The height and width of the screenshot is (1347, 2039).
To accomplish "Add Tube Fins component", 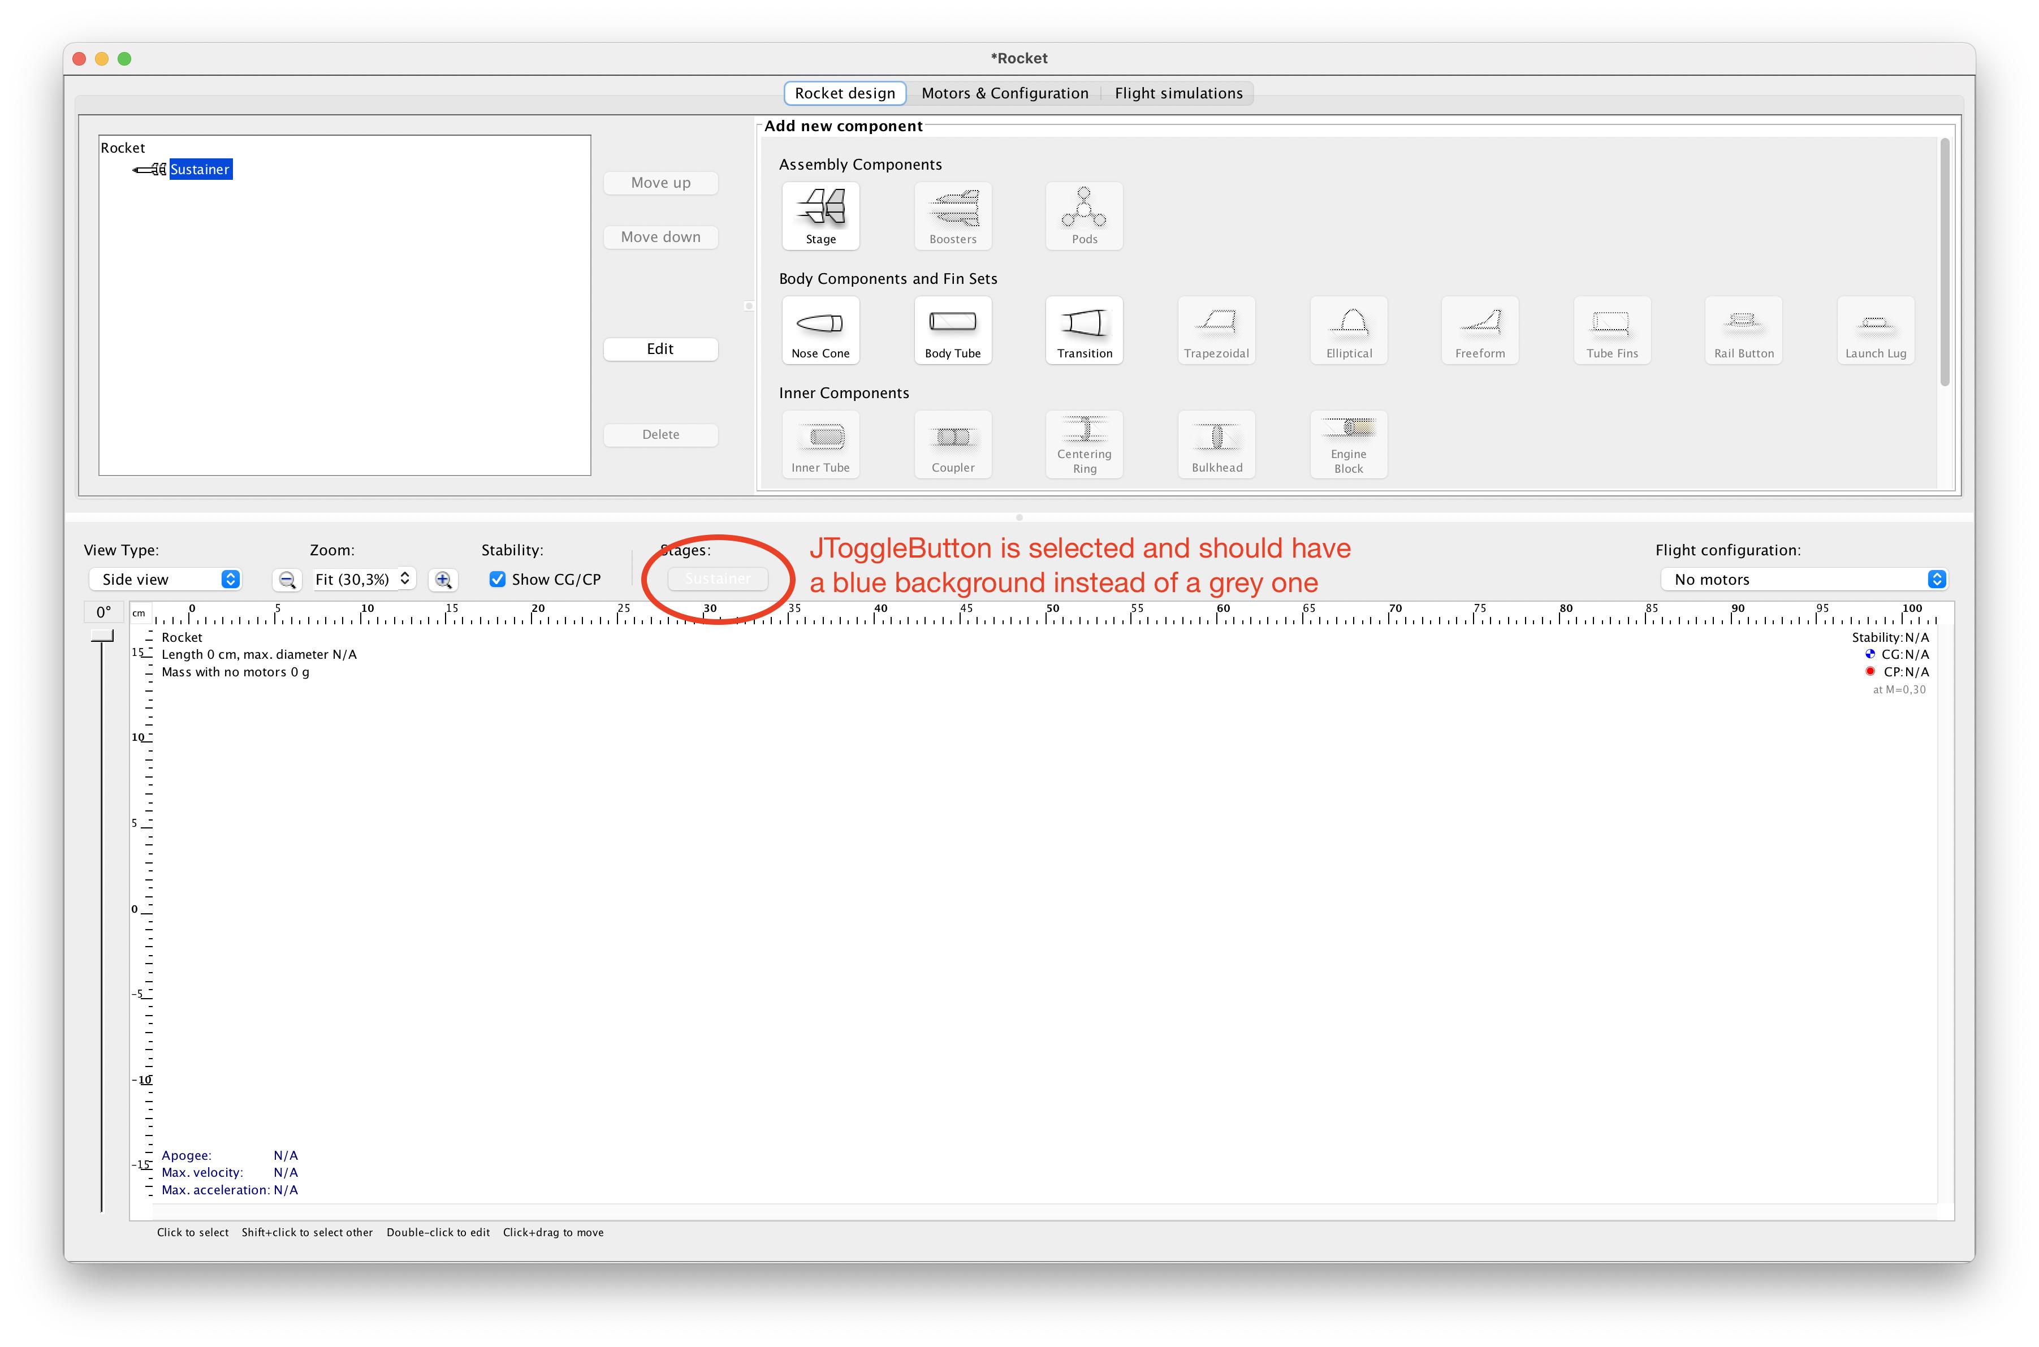I will click(x=1612, y=330).
